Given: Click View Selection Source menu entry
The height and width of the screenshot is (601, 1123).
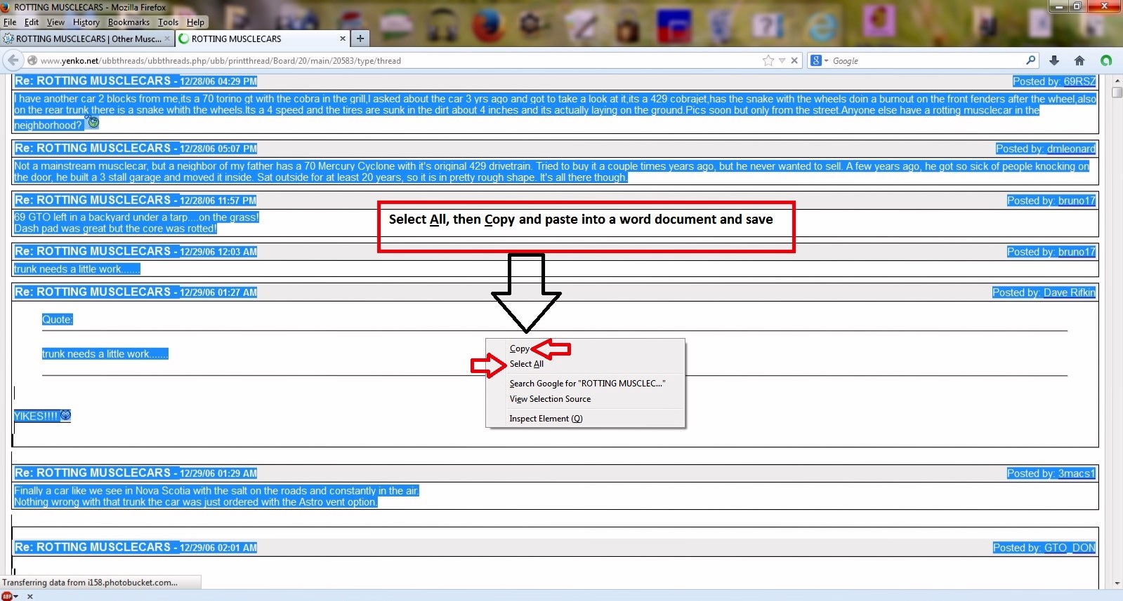Looking at the screenshot, I should coord(550,399).
